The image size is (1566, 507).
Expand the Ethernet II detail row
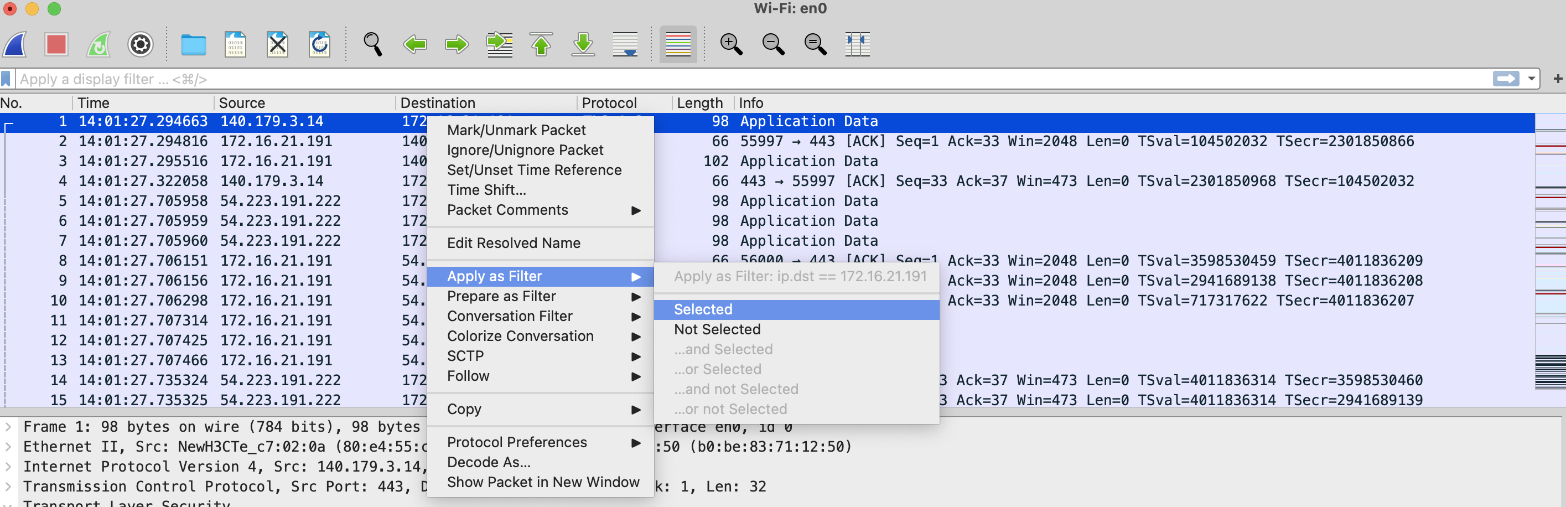tap(8, 447)
